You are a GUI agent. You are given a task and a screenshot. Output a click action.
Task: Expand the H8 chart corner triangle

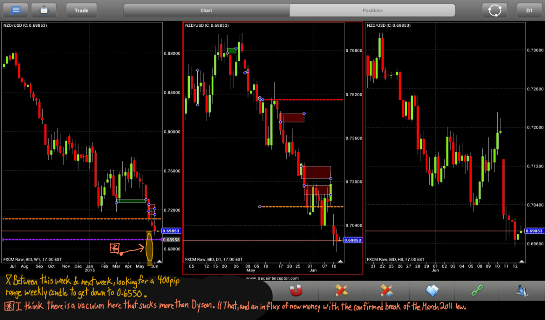(x=522, y=261)
